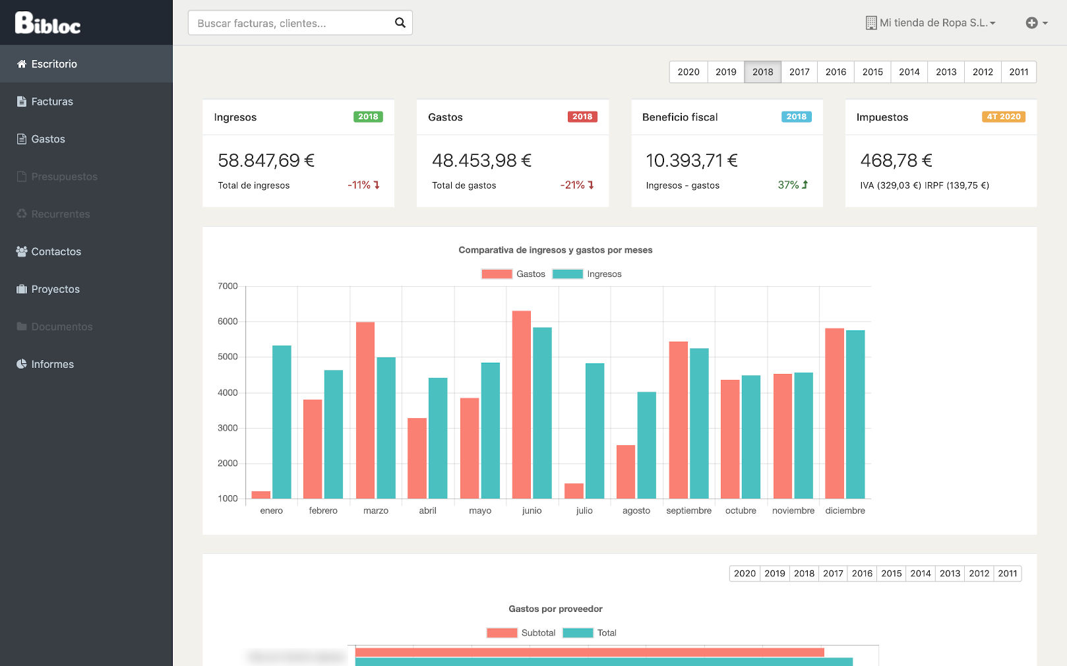
Task: Choose 2017 in proveedor year selector
Action: point(833,574)
